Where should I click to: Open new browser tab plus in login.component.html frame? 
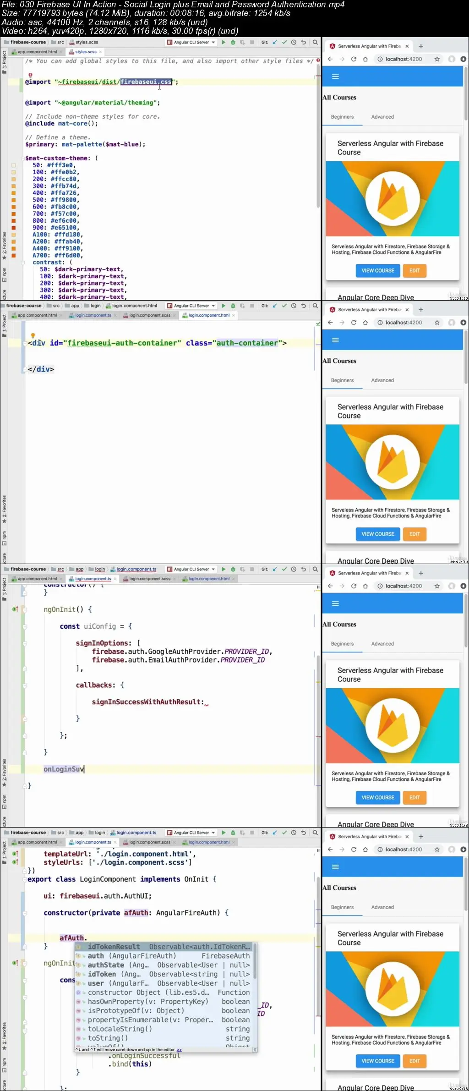pyautogui.click(x=421, y=310)
